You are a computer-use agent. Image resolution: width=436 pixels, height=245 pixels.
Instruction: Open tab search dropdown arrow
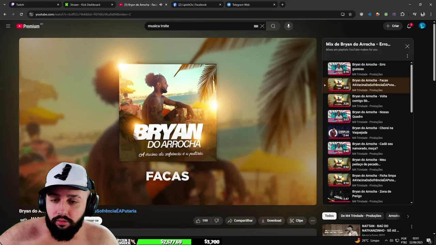pyautogui.click(x=4, y=5)
